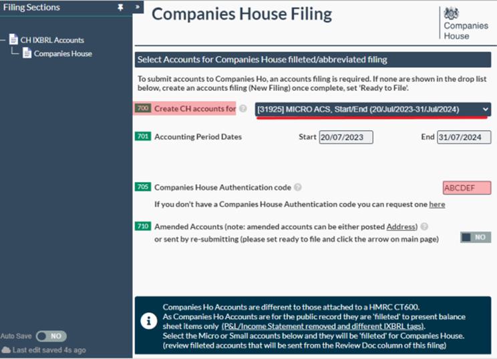The image size is (497, 359).
Task: Collapse the Filing Sections sidebar arrows
Action: pyautogui.click(x=138, y=7)
